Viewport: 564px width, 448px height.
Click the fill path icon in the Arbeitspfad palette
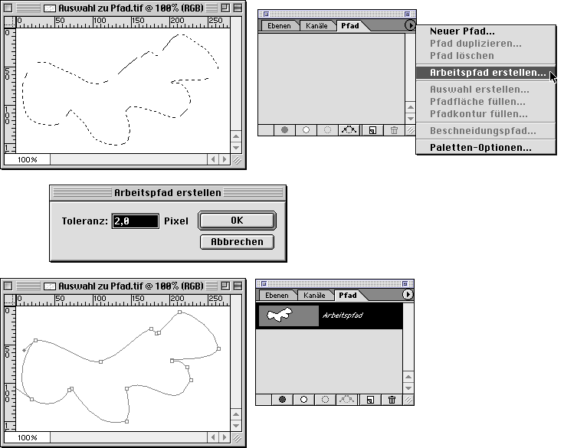tap(284, 399)
